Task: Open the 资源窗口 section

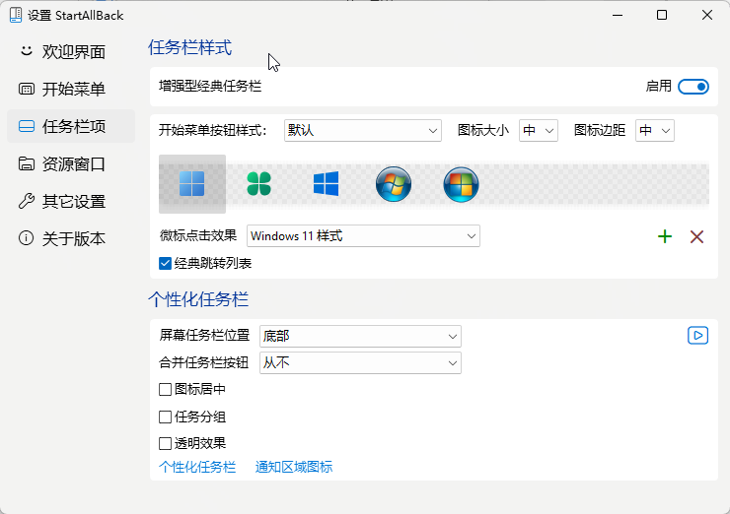Action: point(71,163)
